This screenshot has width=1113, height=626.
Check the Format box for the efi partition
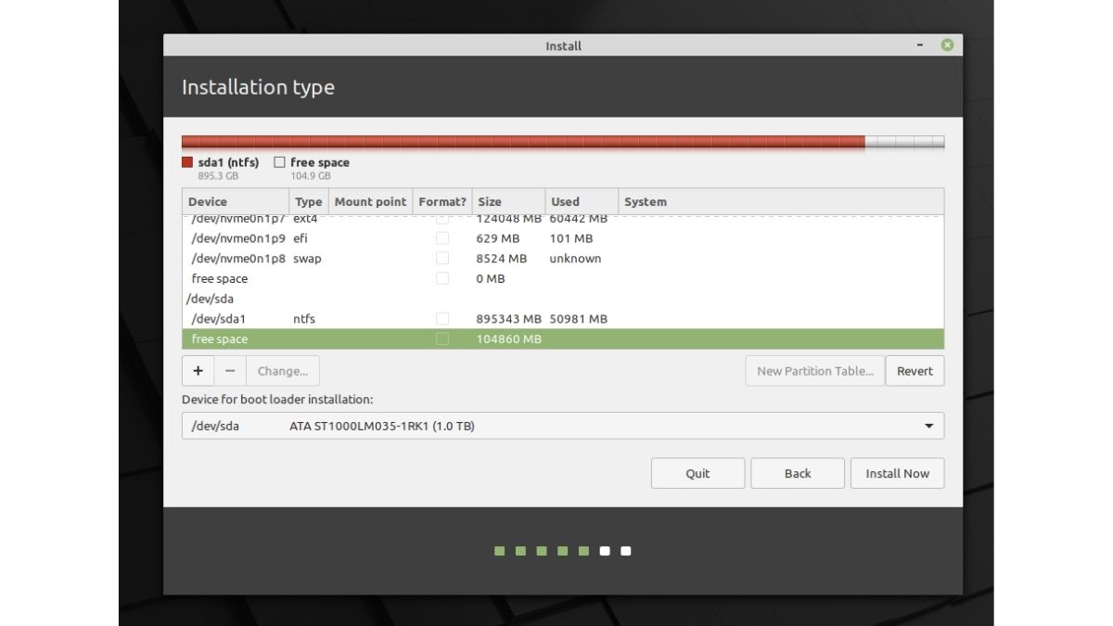[442, 238]
